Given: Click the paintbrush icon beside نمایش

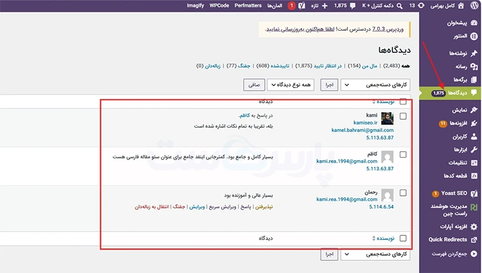Looking at the screenshot, I should point(474,110).
